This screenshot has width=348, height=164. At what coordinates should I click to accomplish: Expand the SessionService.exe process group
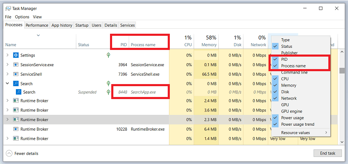8,65
